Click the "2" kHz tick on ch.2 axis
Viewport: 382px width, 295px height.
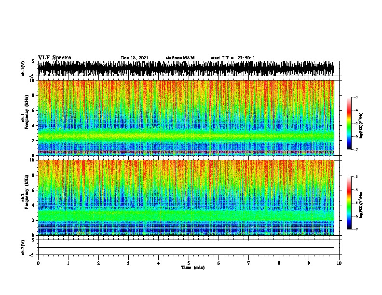pos(33,220)
